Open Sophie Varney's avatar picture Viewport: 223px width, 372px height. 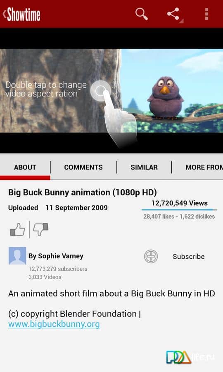(17, 256)
